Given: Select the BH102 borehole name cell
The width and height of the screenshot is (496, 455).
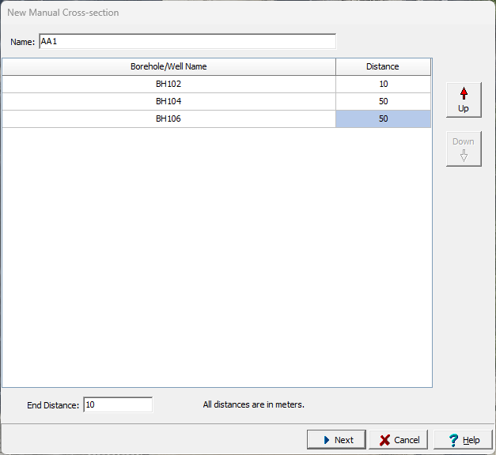Looking at the screenshot, I should [168, 84].
